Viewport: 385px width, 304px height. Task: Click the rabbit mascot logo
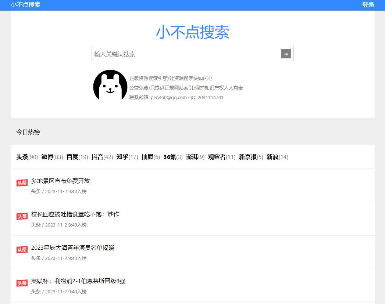pos(110,86)
